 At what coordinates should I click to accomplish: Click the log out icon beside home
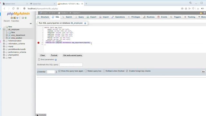[x=14, y=18]
